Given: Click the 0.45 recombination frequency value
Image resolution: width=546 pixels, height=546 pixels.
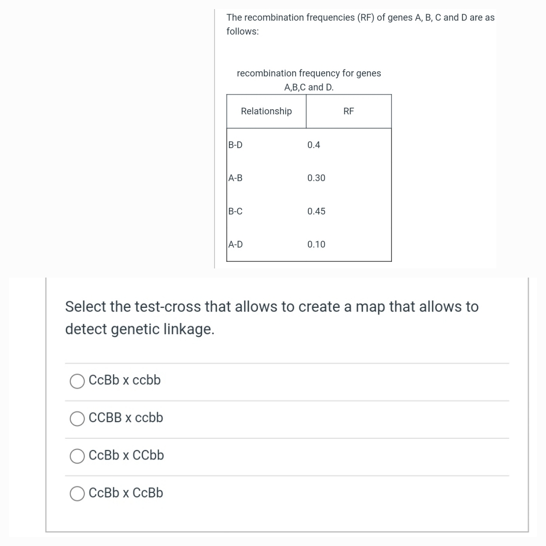Looking at the screenshot, I should [316, 211].
